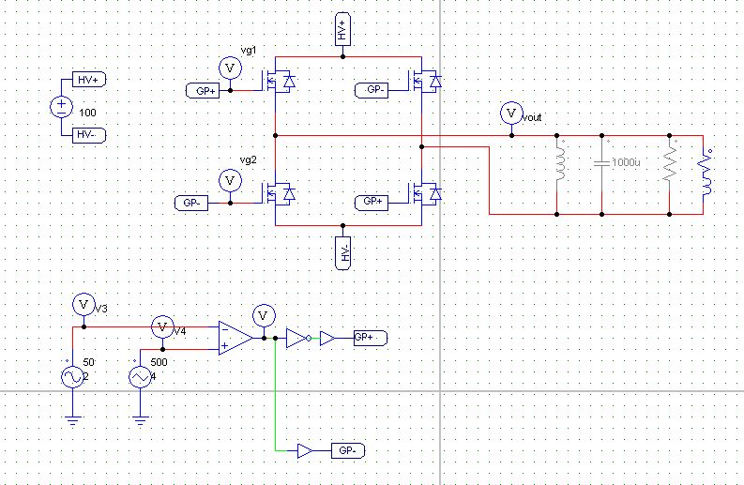The height and width of the screenshot is (485, 744).
Task: Select the 500 Hz triangular wave source
Action: tap(141, 377)
